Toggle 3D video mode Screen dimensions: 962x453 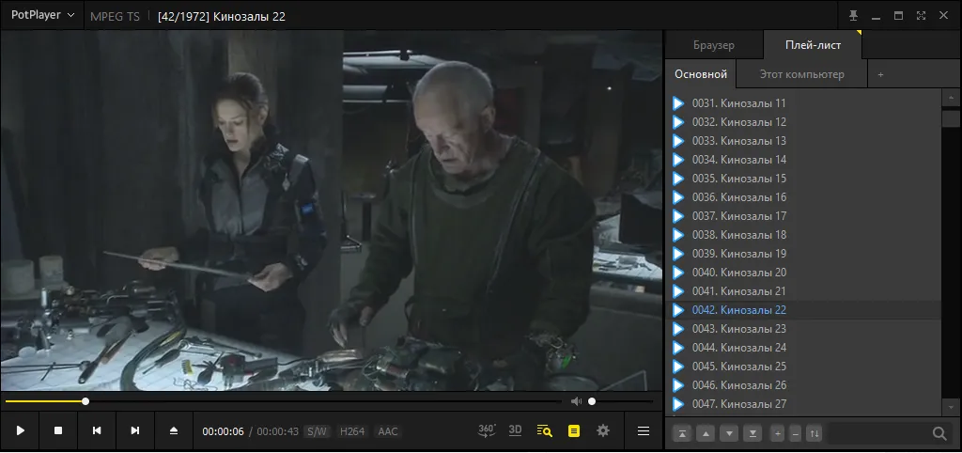click(x=516, y=430)
